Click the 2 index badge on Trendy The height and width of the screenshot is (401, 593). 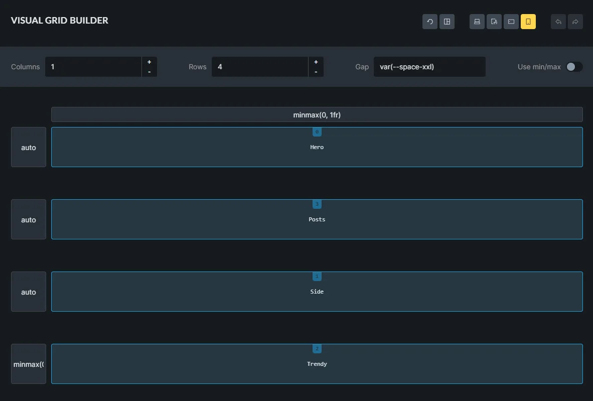point(317,348)
